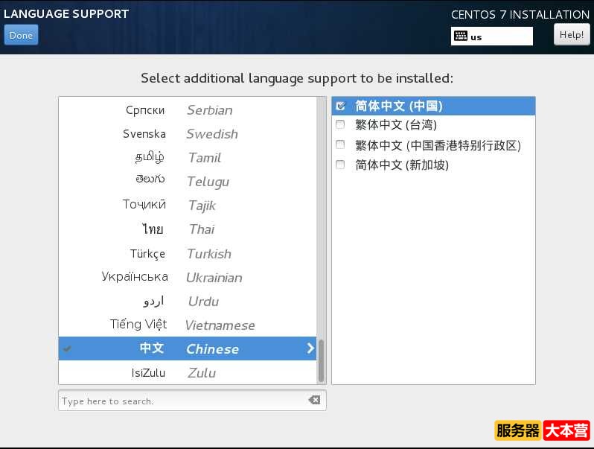
Task: Click the checkmark icon beside 中文
Action: [67, 348]
